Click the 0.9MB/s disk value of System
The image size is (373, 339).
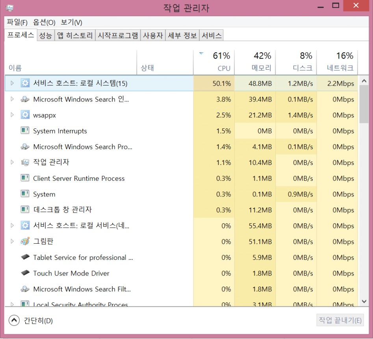pyautogui.click(x=300, y=194)
